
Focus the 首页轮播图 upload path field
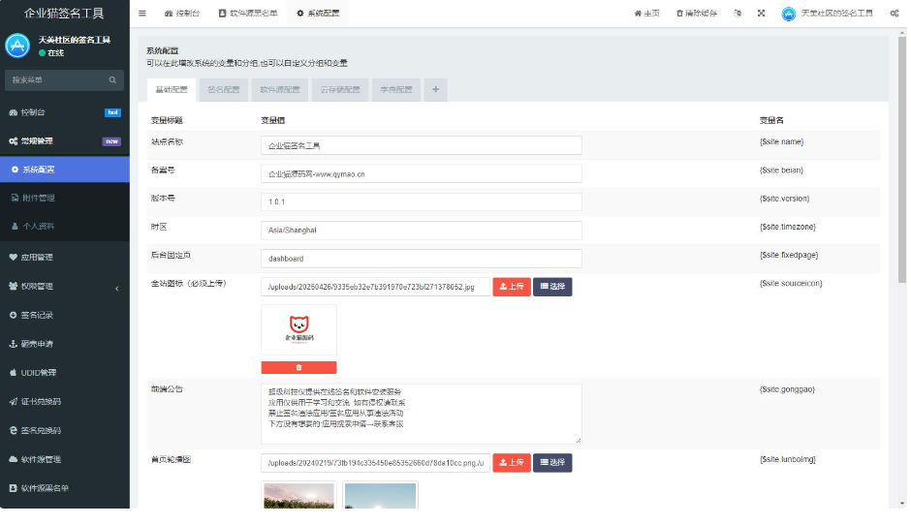point(376,462)
